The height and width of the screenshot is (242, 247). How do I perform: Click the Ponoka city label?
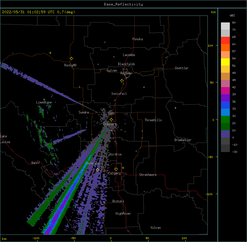(138, 39)
